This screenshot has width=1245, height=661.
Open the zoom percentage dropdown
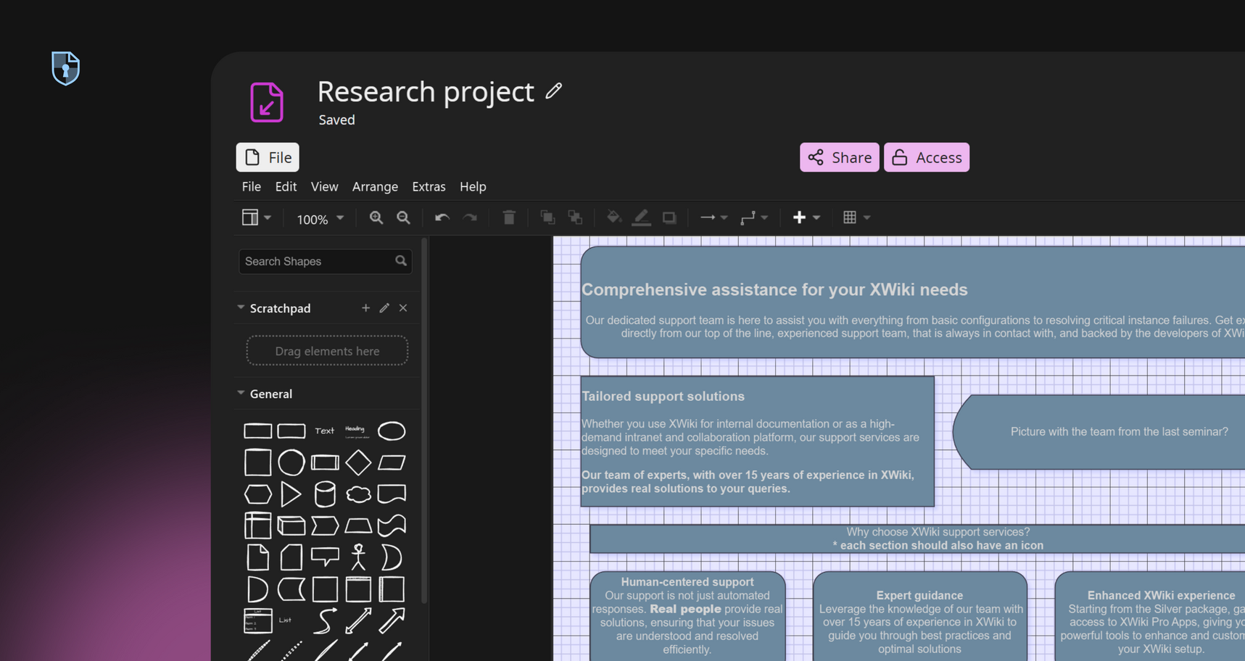tap(319, 219)
